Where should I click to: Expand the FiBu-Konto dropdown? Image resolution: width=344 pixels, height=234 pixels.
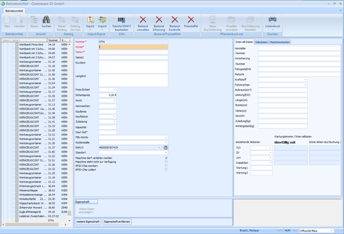click(x=166, y=137)
